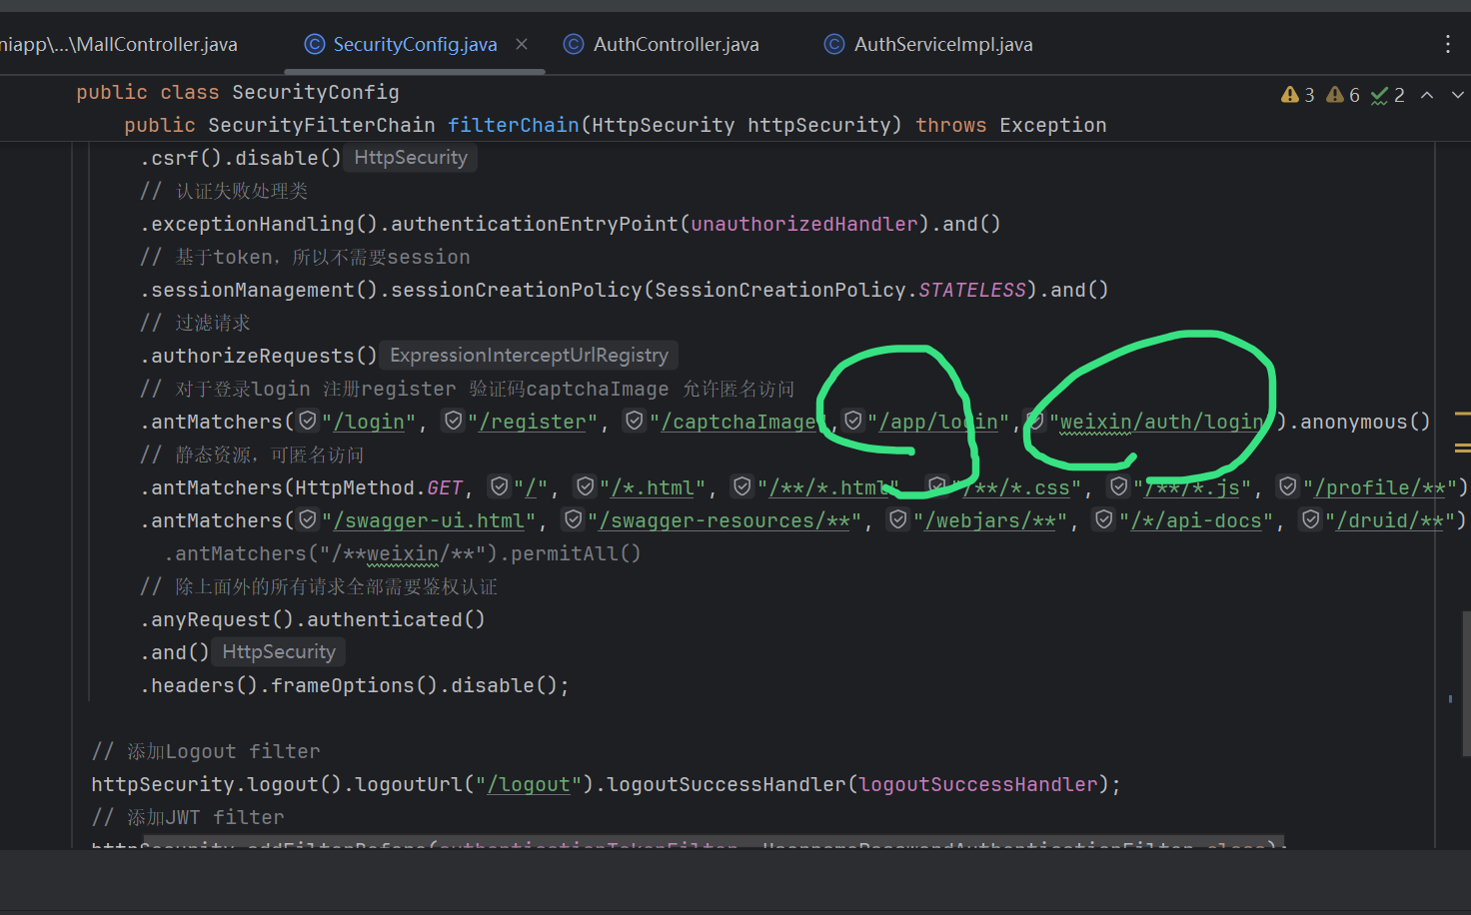
Task: Click the shield icon before "/swagger-ui.html"
Action: (x=308, y=519)
